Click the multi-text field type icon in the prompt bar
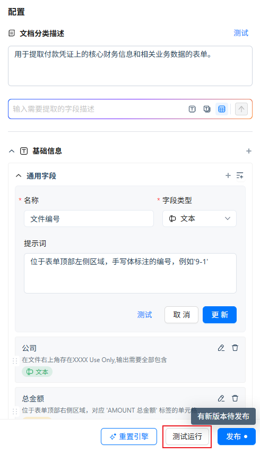The height and width of the screenshot is (453, 260). point(207,109)
